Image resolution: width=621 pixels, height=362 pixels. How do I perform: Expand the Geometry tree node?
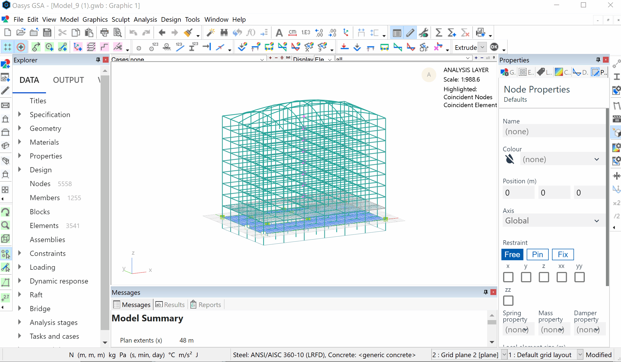(x=20, y=128)
